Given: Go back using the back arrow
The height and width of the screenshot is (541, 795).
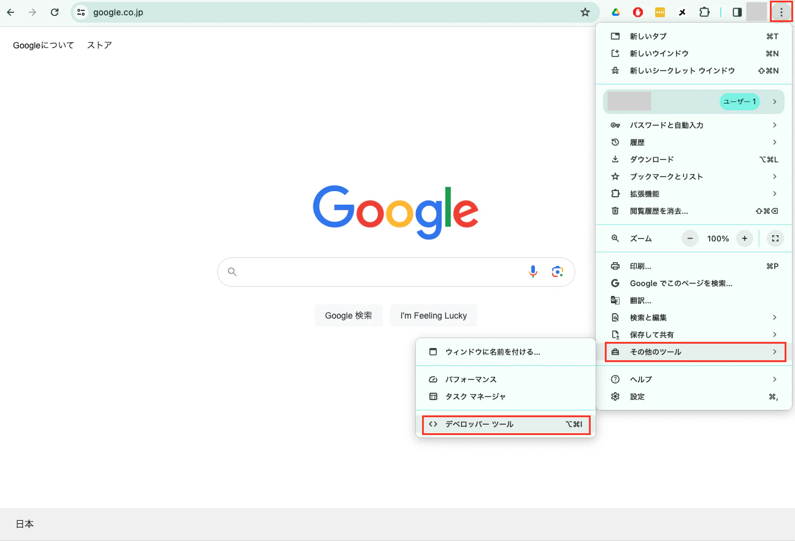Looking at the screenshot, I should coord(10,12).
